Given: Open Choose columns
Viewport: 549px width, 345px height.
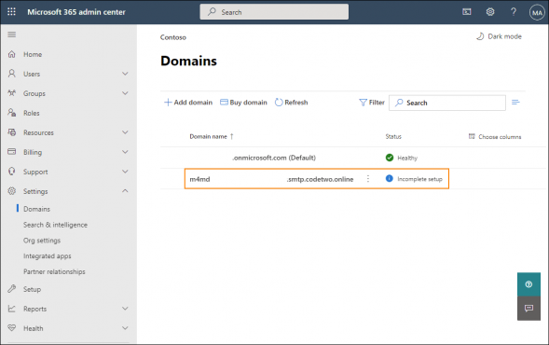Looking at the screenshot, I should click(495, 136).
